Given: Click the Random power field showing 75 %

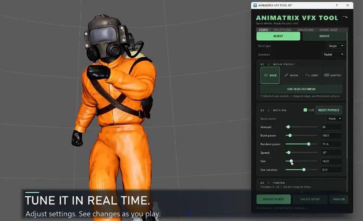Looking at the screenshot, I should [x=331, y=144].
